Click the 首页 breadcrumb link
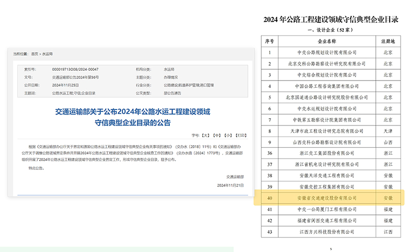Image resolution: width=413 pixels, height=252 pixels. coord(35,54)
